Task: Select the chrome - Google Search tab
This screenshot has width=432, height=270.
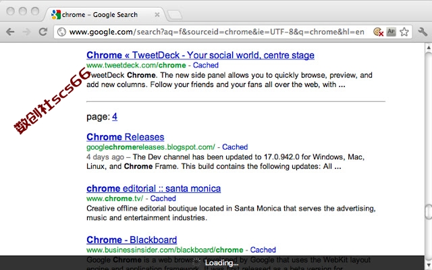Action: point(105,15)
